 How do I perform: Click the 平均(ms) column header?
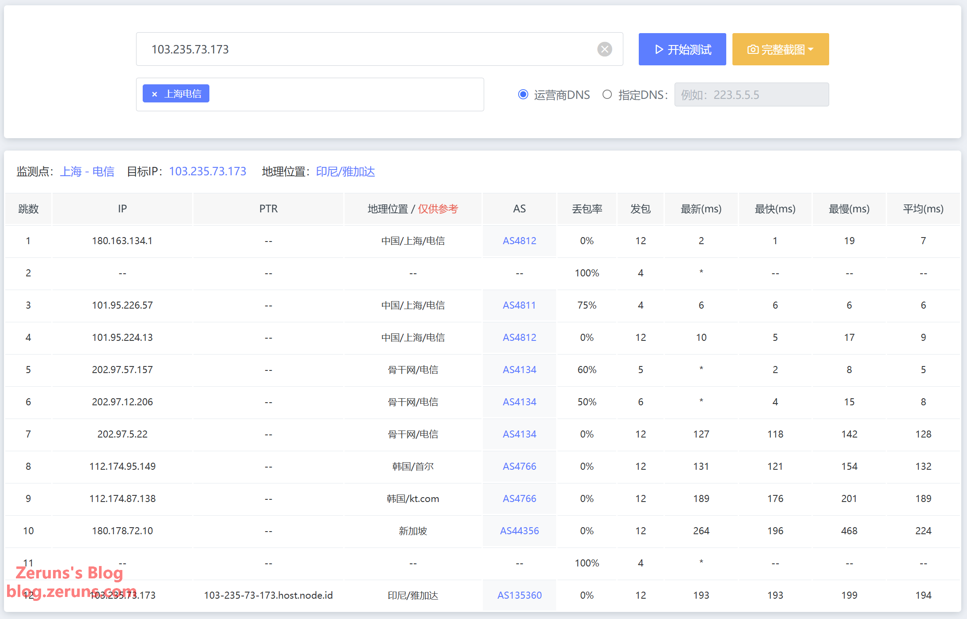click(923, 209)
